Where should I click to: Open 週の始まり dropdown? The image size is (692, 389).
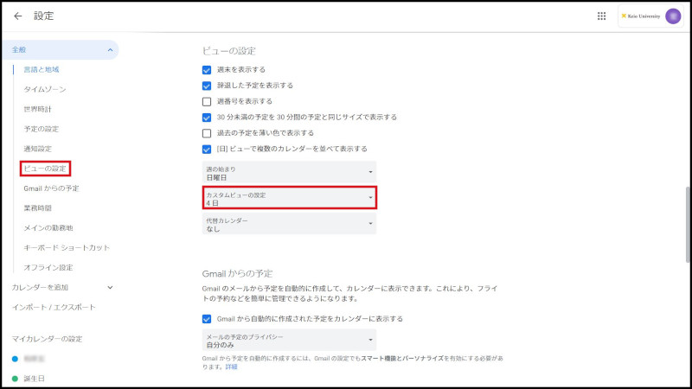pyautogui.click(x=290, y=172)
